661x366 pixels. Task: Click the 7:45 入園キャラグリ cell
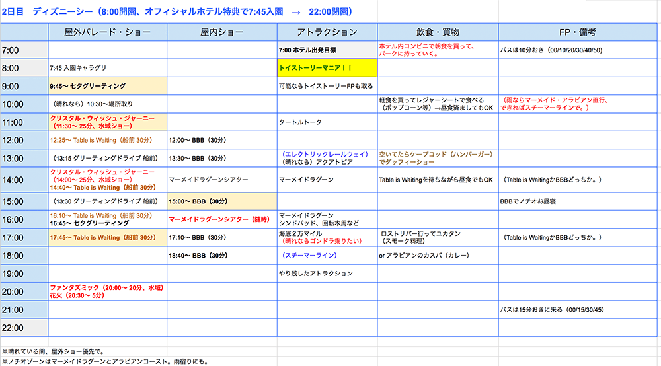point(107,67)
